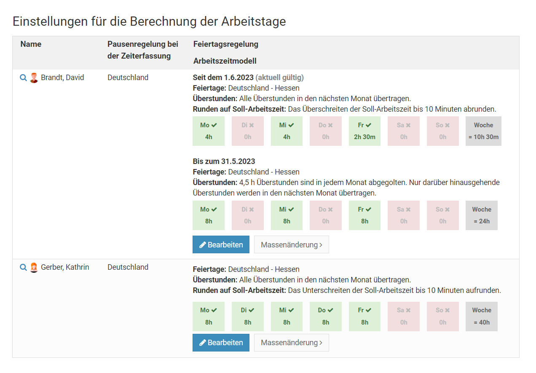
Task: Click the pencil icon in Gerber's Bearbeiten button
Action: (x=203, y=343)
